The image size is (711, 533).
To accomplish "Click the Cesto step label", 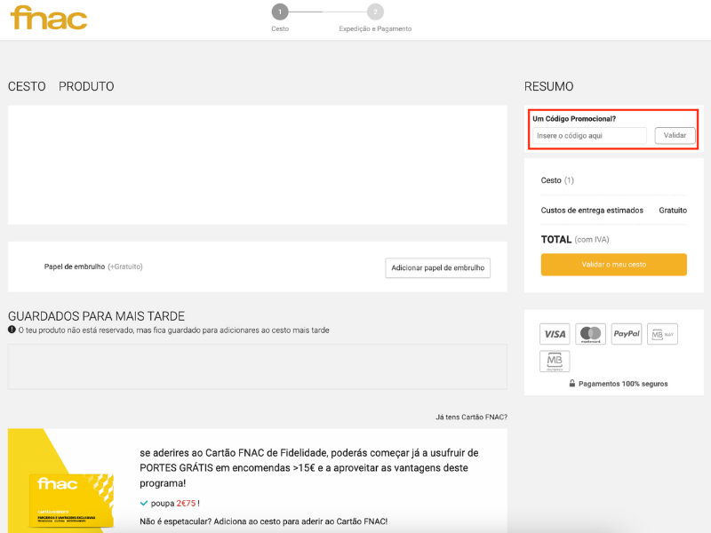I will point(280,28).
